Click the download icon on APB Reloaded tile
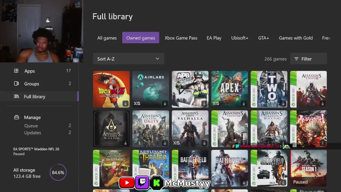This screenshot has height=192, width=341. pyautogui.click(x=204, y=103)
